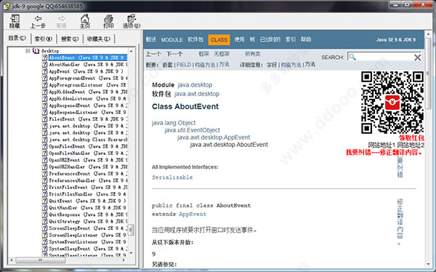Click the QR code image
This screenshot has width=436, height=272.
[392, 102]
